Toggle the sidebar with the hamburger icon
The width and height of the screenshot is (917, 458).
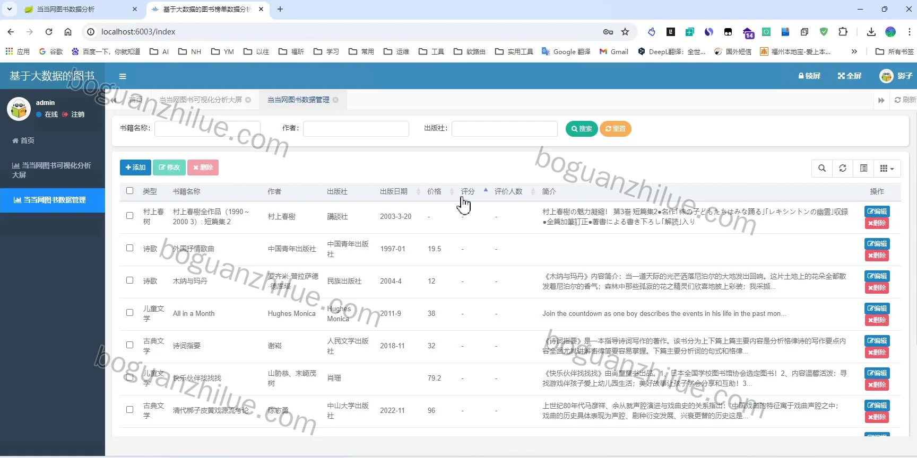123,76
